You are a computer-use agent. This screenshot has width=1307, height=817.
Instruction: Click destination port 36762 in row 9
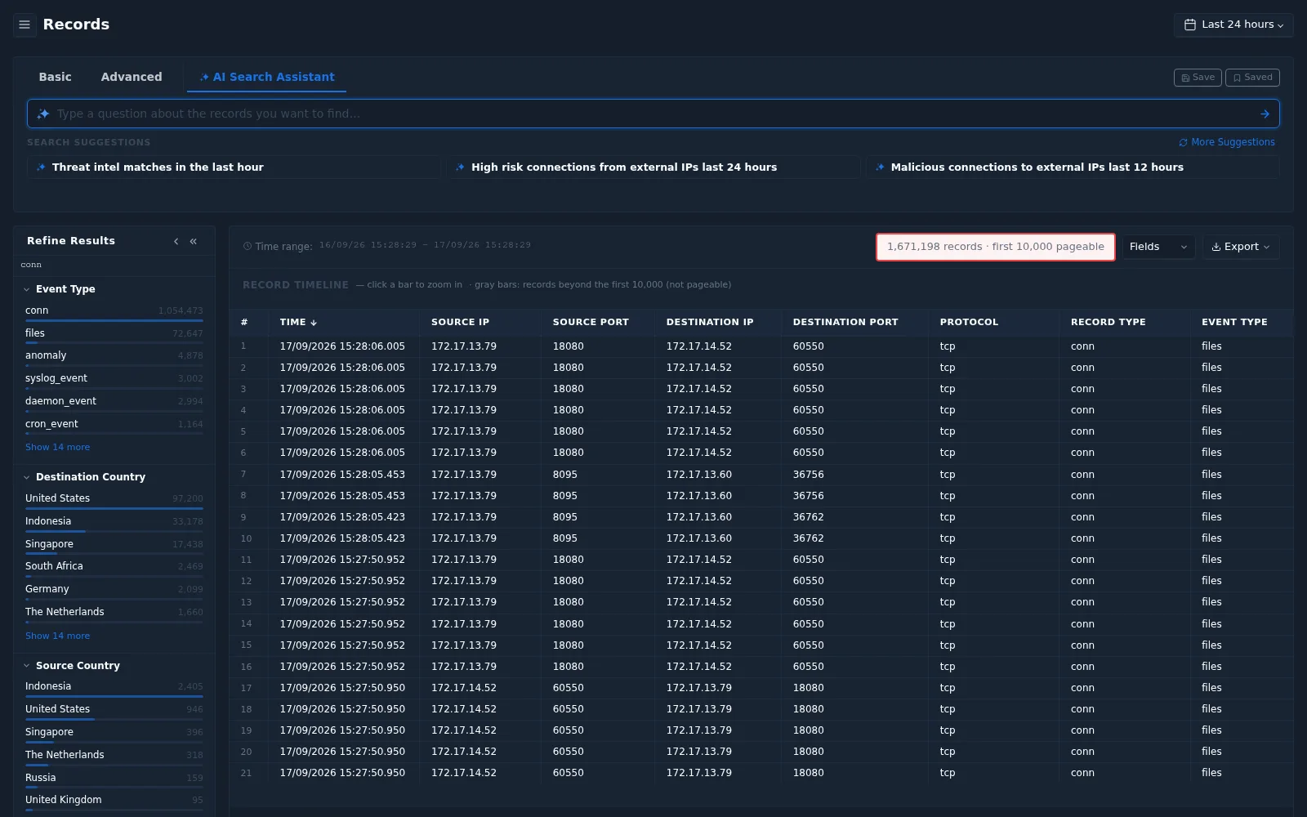click(808, 517)
